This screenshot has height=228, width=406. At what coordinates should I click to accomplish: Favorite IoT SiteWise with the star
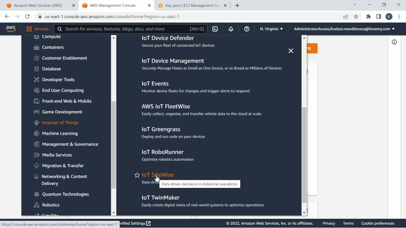(x=137, y=175)
